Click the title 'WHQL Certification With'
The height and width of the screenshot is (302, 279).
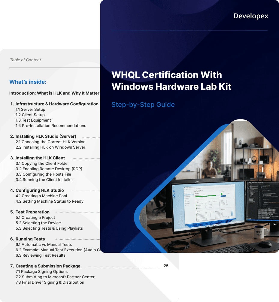(167, 75)
